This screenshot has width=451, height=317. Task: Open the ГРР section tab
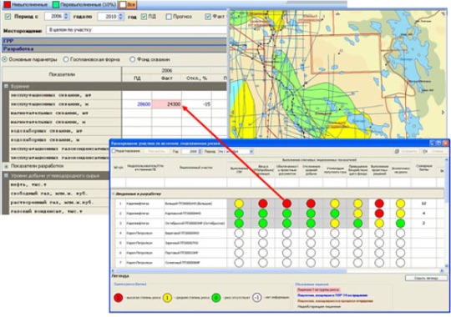tap(114, 41)
